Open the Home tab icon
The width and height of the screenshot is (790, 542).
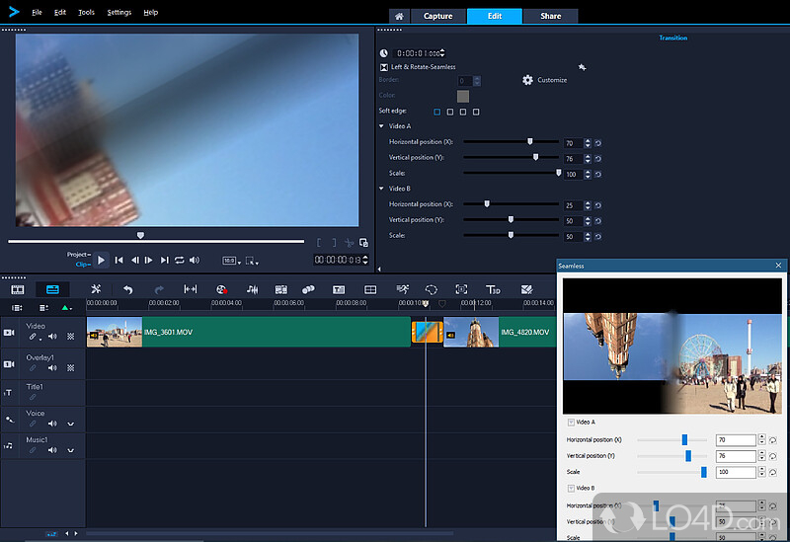click(x=399, y=16)
